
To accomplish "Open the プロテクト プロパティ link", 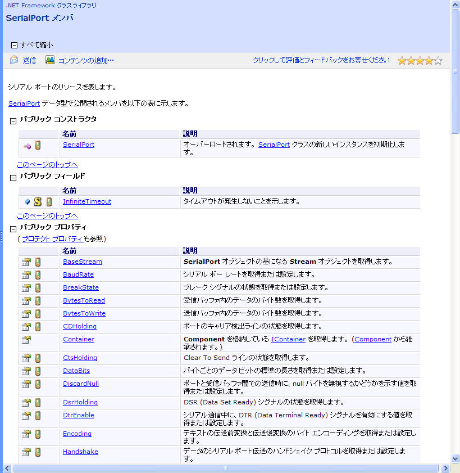I will click(52, 239).
